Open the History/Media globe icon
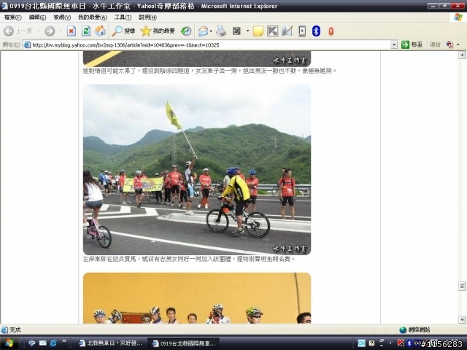The width and height of the screenshot is (467, 350). coord(186,31)
